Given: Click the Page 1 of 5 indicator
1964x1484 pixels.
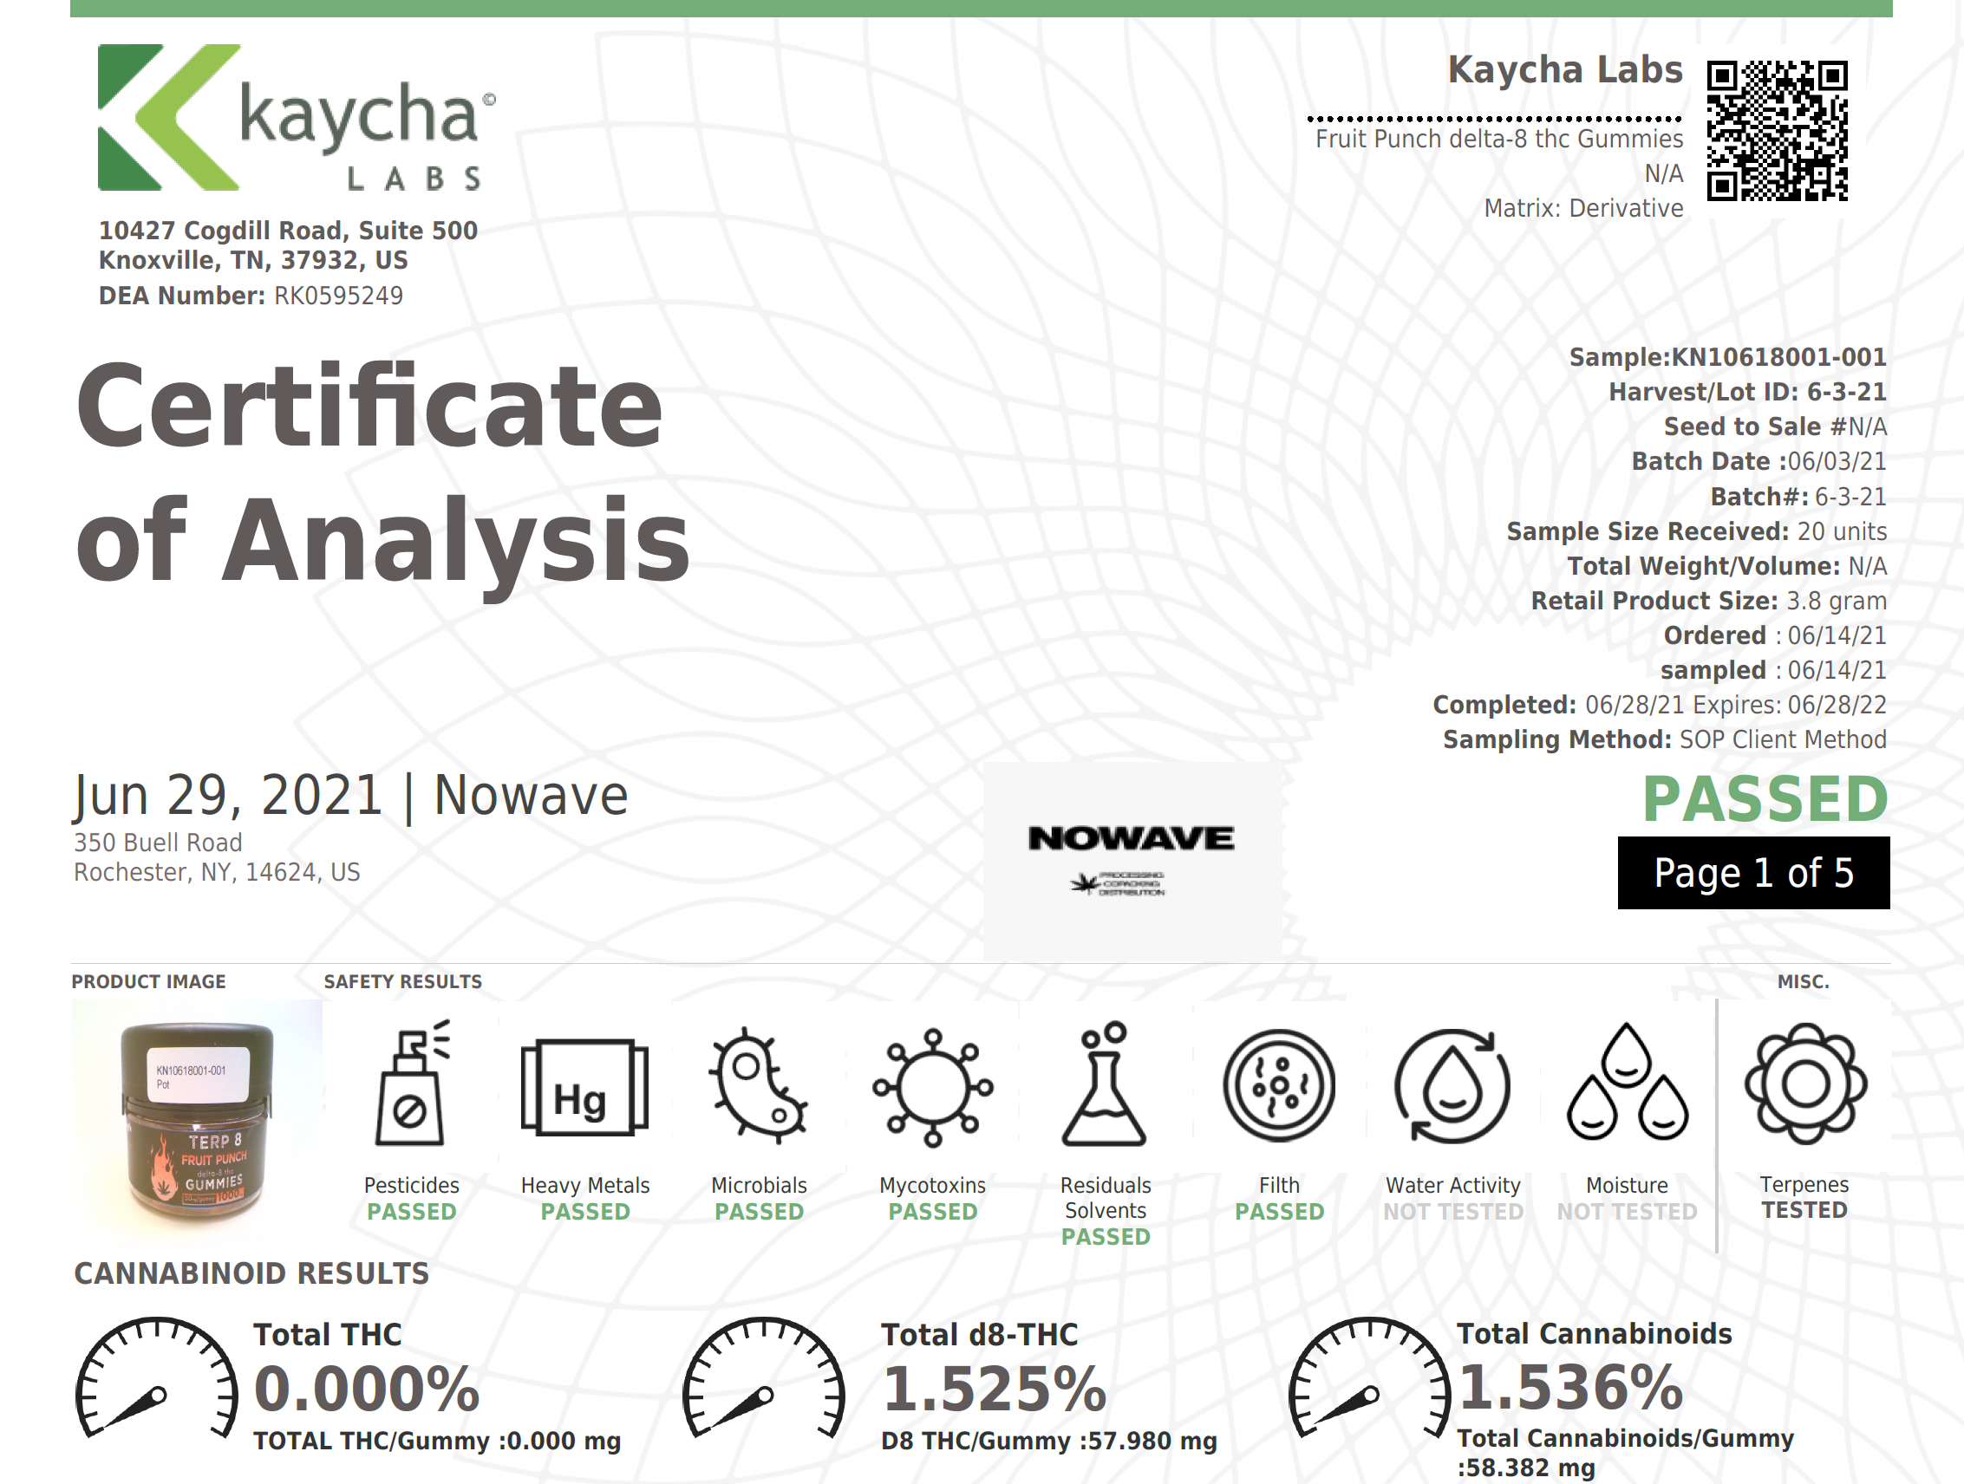Looking at the screenshot, I should [x=1752, y=873].
